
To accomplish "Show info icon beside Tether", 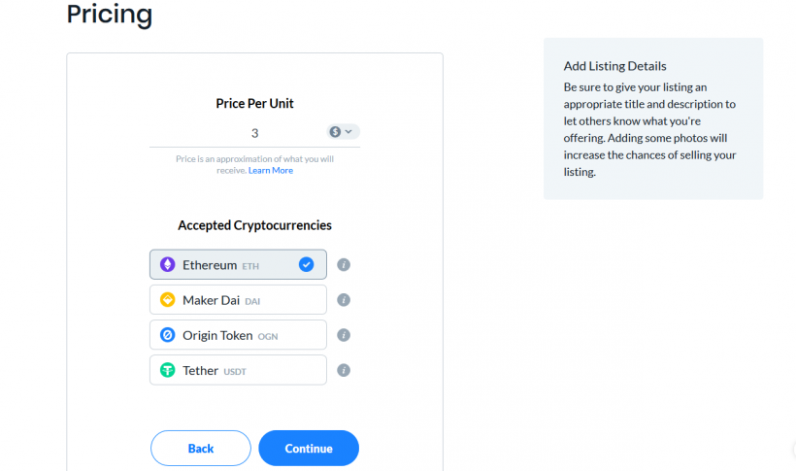I will click(344, 370).
